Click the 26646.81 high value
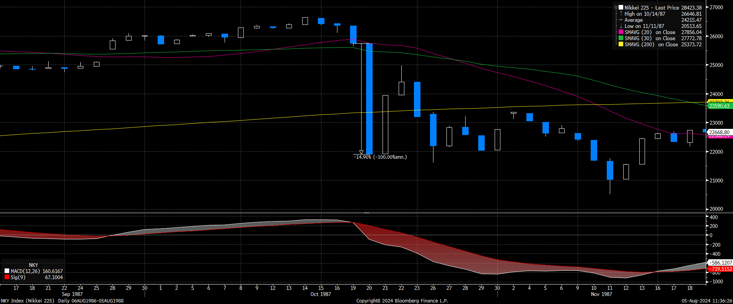 (691, 14)
